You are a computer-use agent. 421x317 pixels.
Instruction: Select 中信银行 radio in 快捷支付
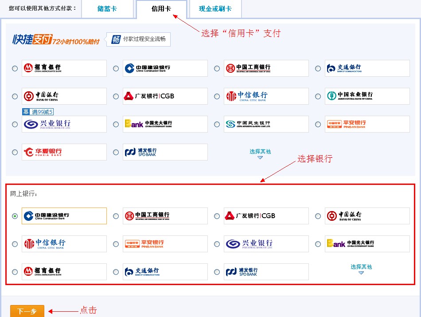point(217,97)
